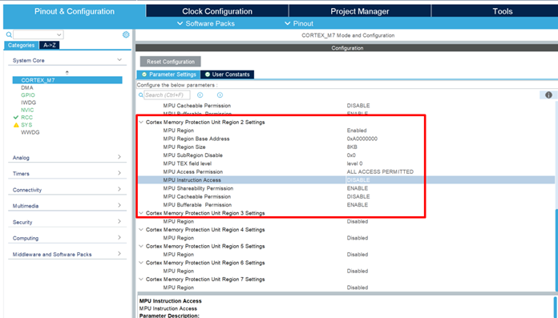This screenshot has width=558, height=318.
Task: Click Region 3 MPU Region Disabled value
Action: click(x=358, y=221)
